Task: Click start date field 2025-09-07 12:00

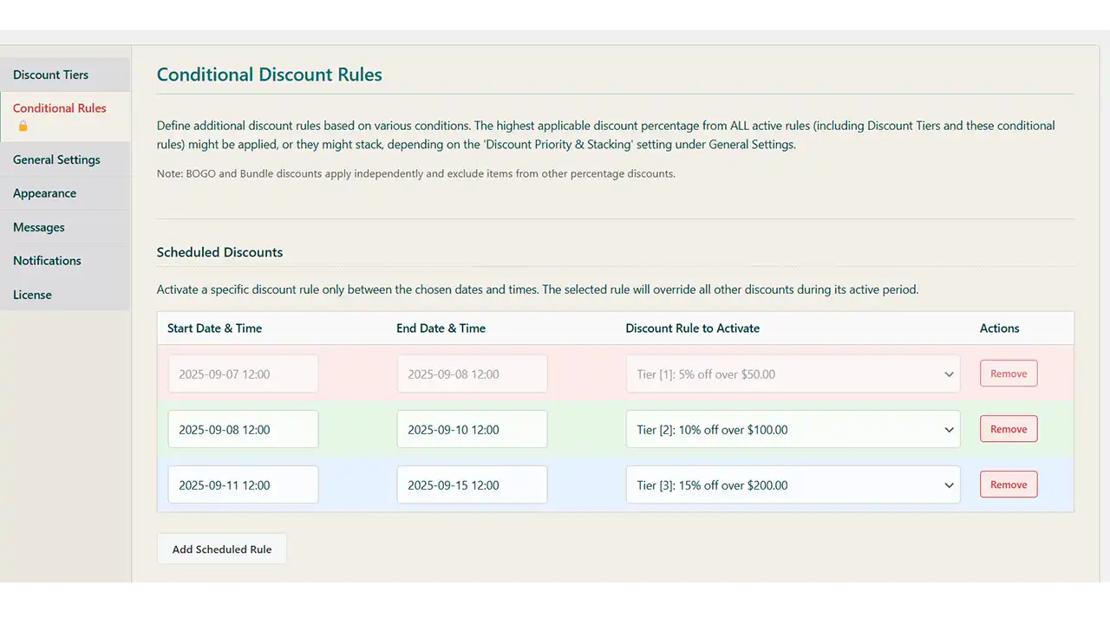Action: 243,374
